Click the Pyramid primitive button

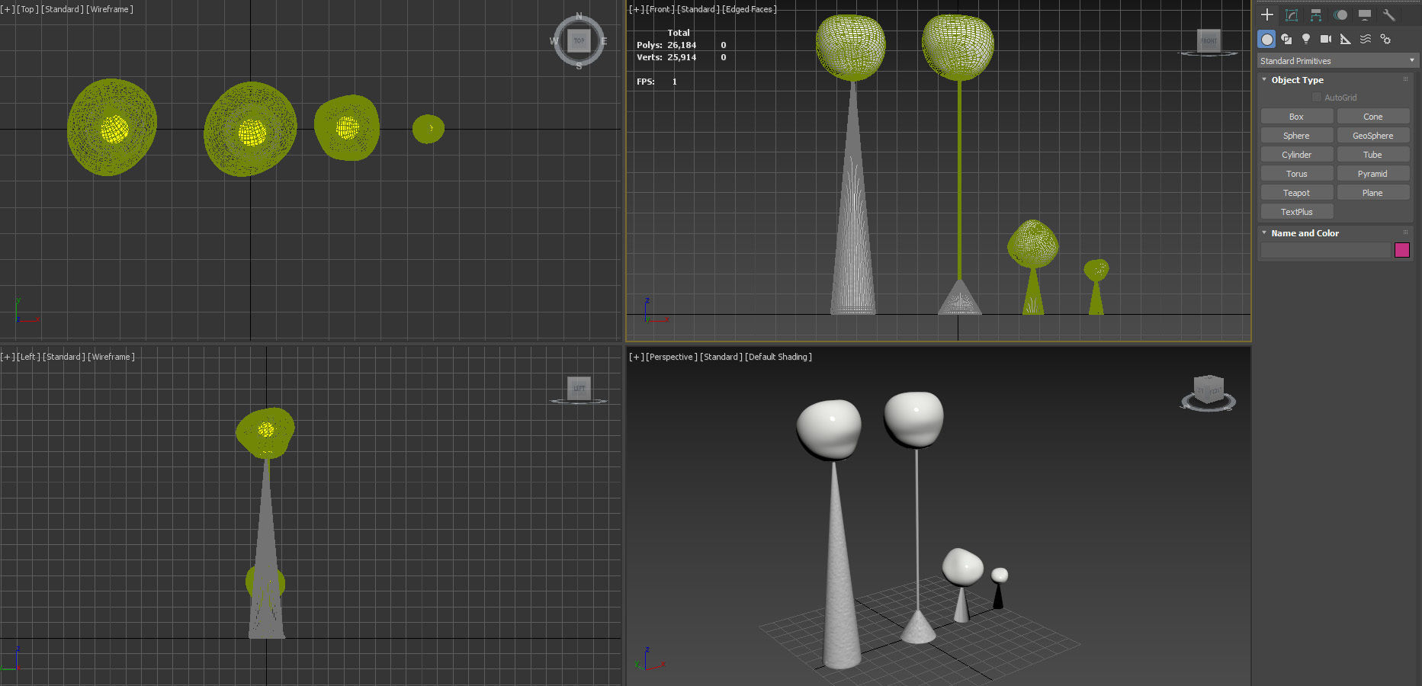coord(1373,174)
